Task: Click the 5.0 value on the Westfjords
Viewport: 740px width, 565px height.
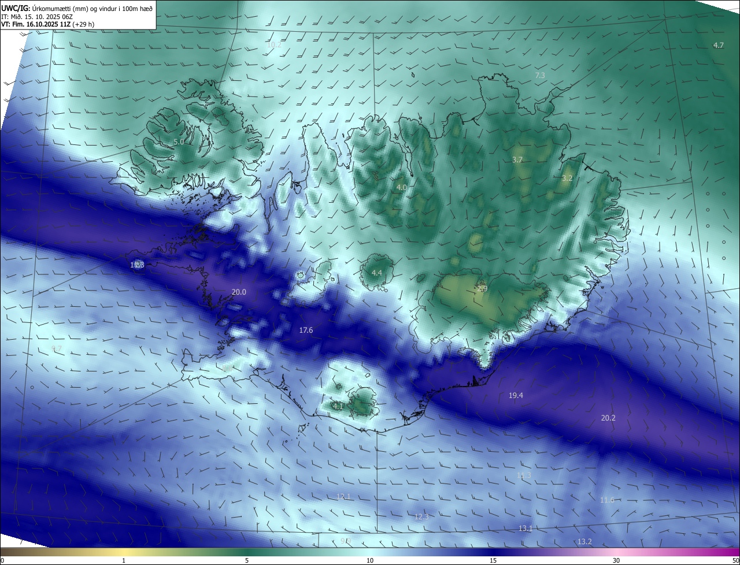Action: pos(179,142)
